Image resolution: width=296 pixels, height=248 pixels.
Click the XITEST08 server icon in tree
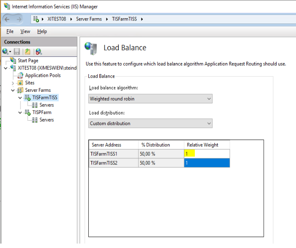tap(13, 68)
